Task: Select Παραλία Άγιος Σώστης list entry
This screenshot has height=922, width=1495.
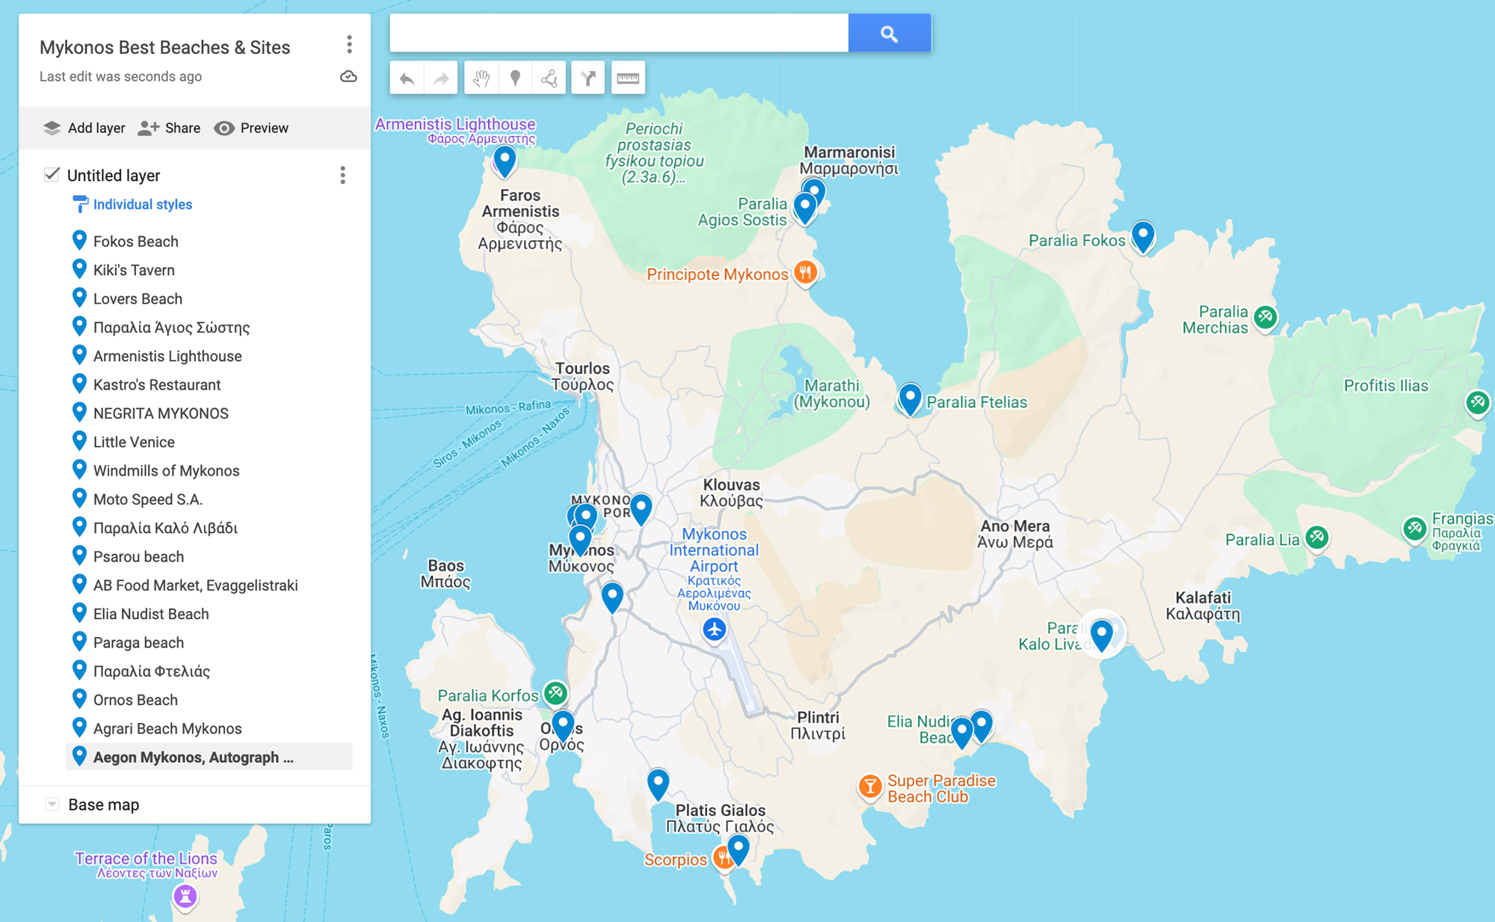Action: pos(209,328)
